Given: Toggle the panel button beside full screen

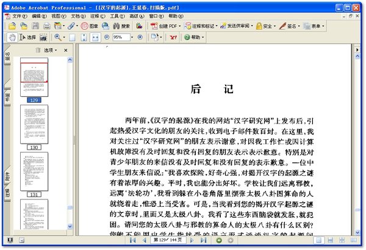Looking at the screenshot, I should [x=21, y=240].
